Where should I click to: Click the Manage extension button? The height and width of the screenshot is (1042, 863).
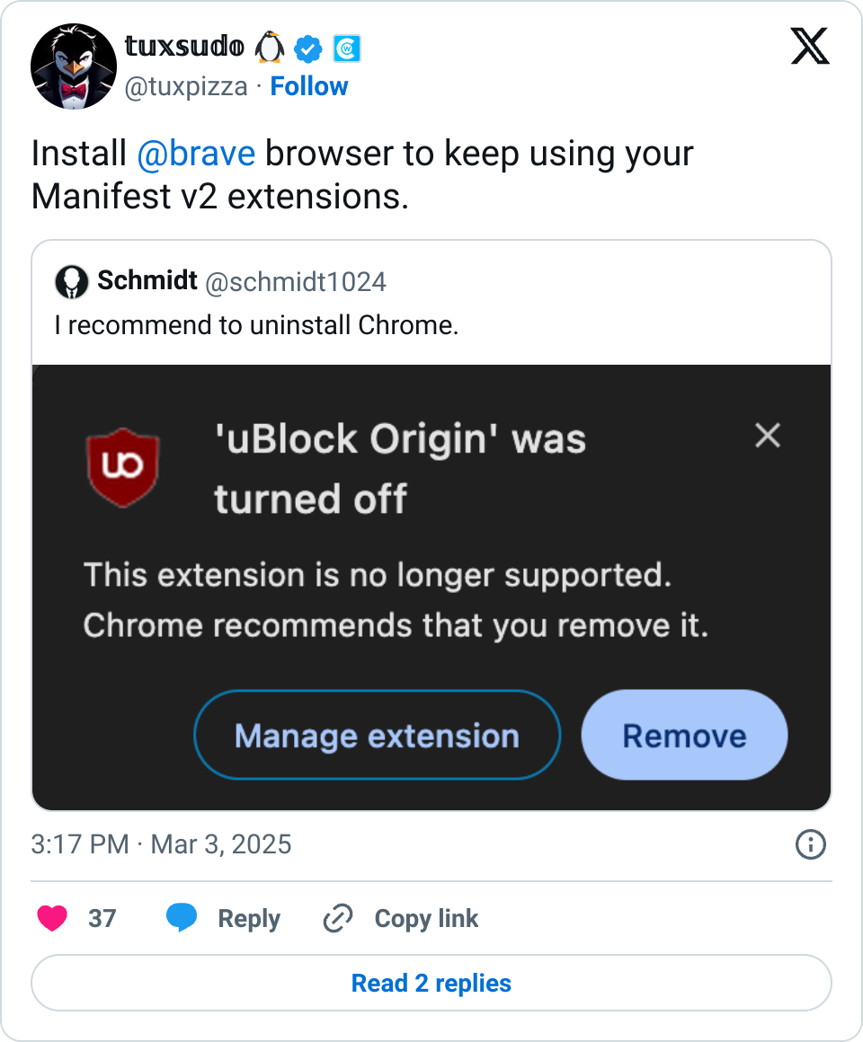[377, 735]
